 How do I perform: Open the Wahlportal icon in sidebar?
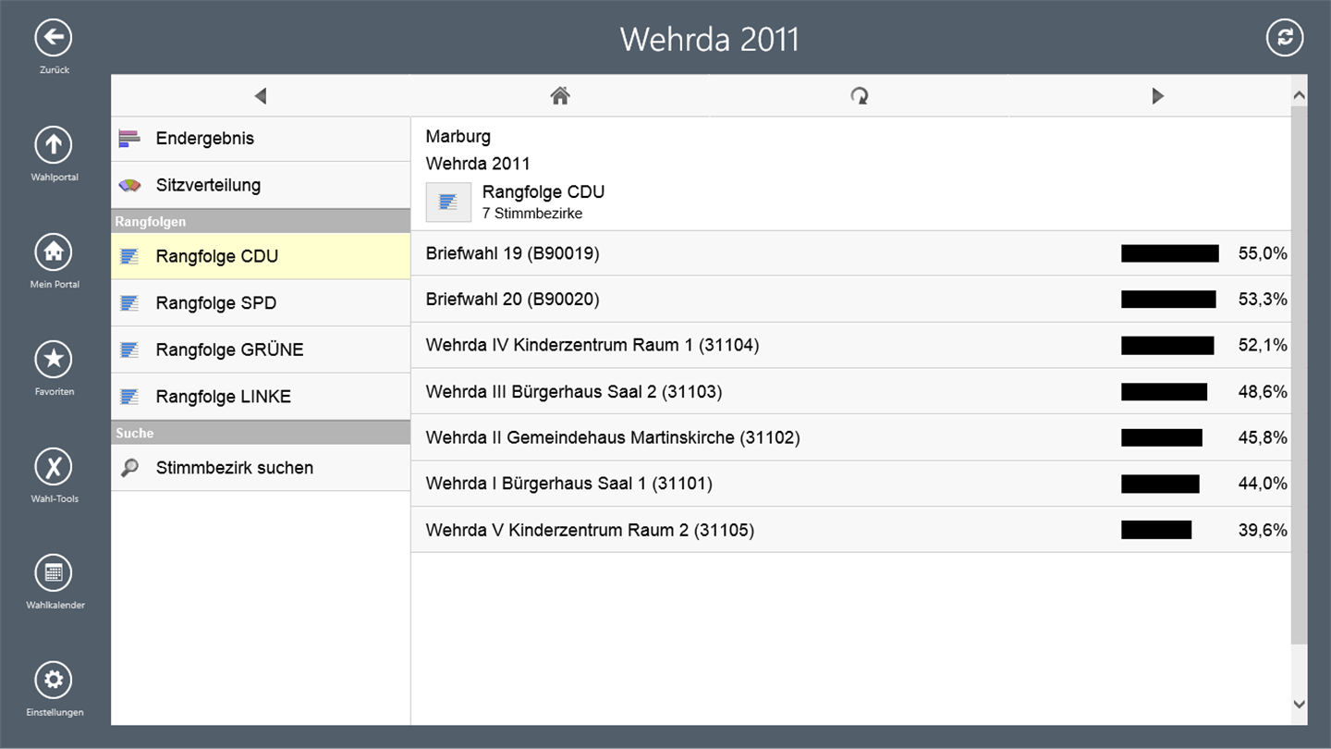(x=54, y=144)
